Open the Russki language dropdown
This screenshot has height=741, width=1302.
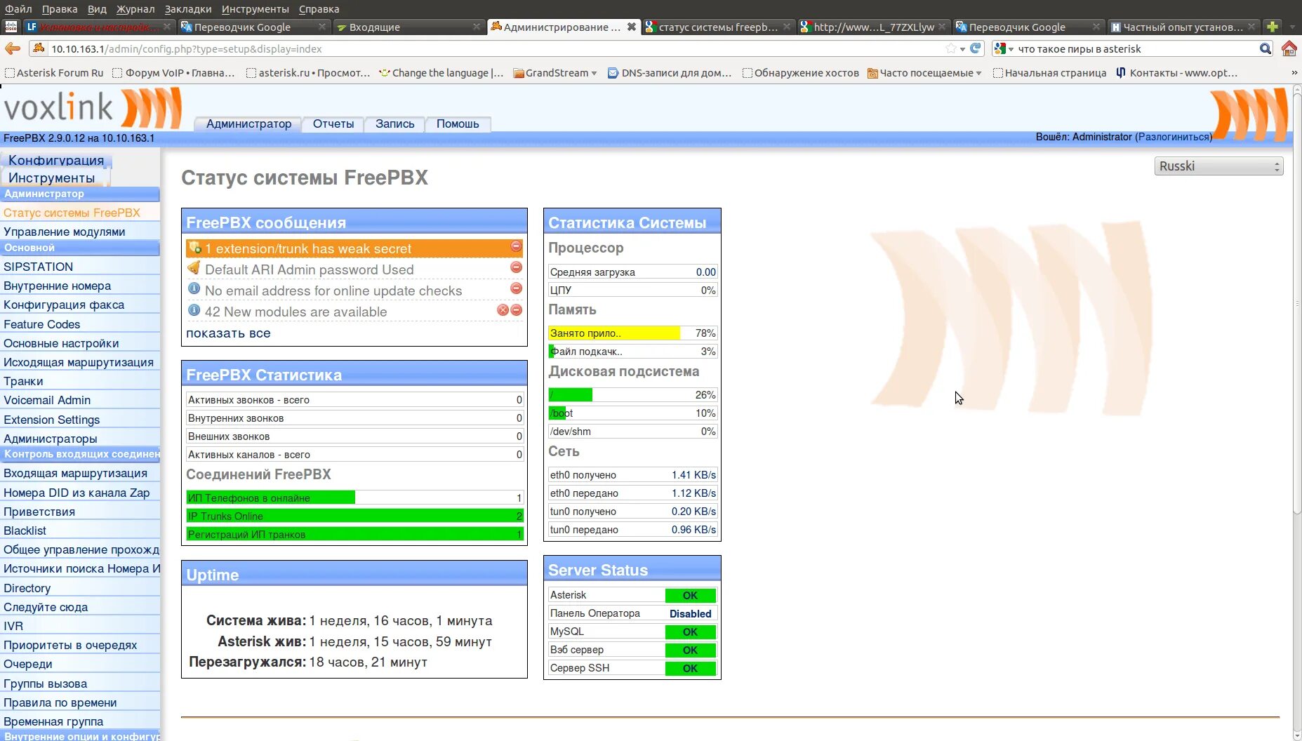pyautogui.click(x=1218, y=166)
